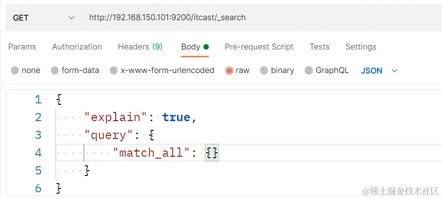Open the Authorization tab
Image resolution: width=442 pixels, height=199 pixels.
(x=77, y=47)
